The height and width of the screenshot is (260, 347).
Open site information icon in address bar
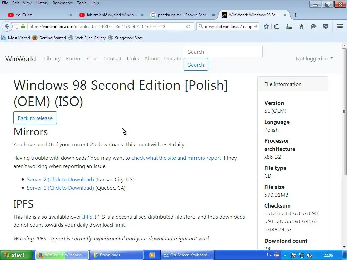[x=17, y=26]
